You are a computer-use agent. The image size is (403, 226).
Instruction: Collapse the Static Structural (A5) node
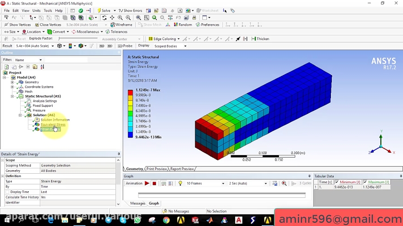click(x=12, y=96)
